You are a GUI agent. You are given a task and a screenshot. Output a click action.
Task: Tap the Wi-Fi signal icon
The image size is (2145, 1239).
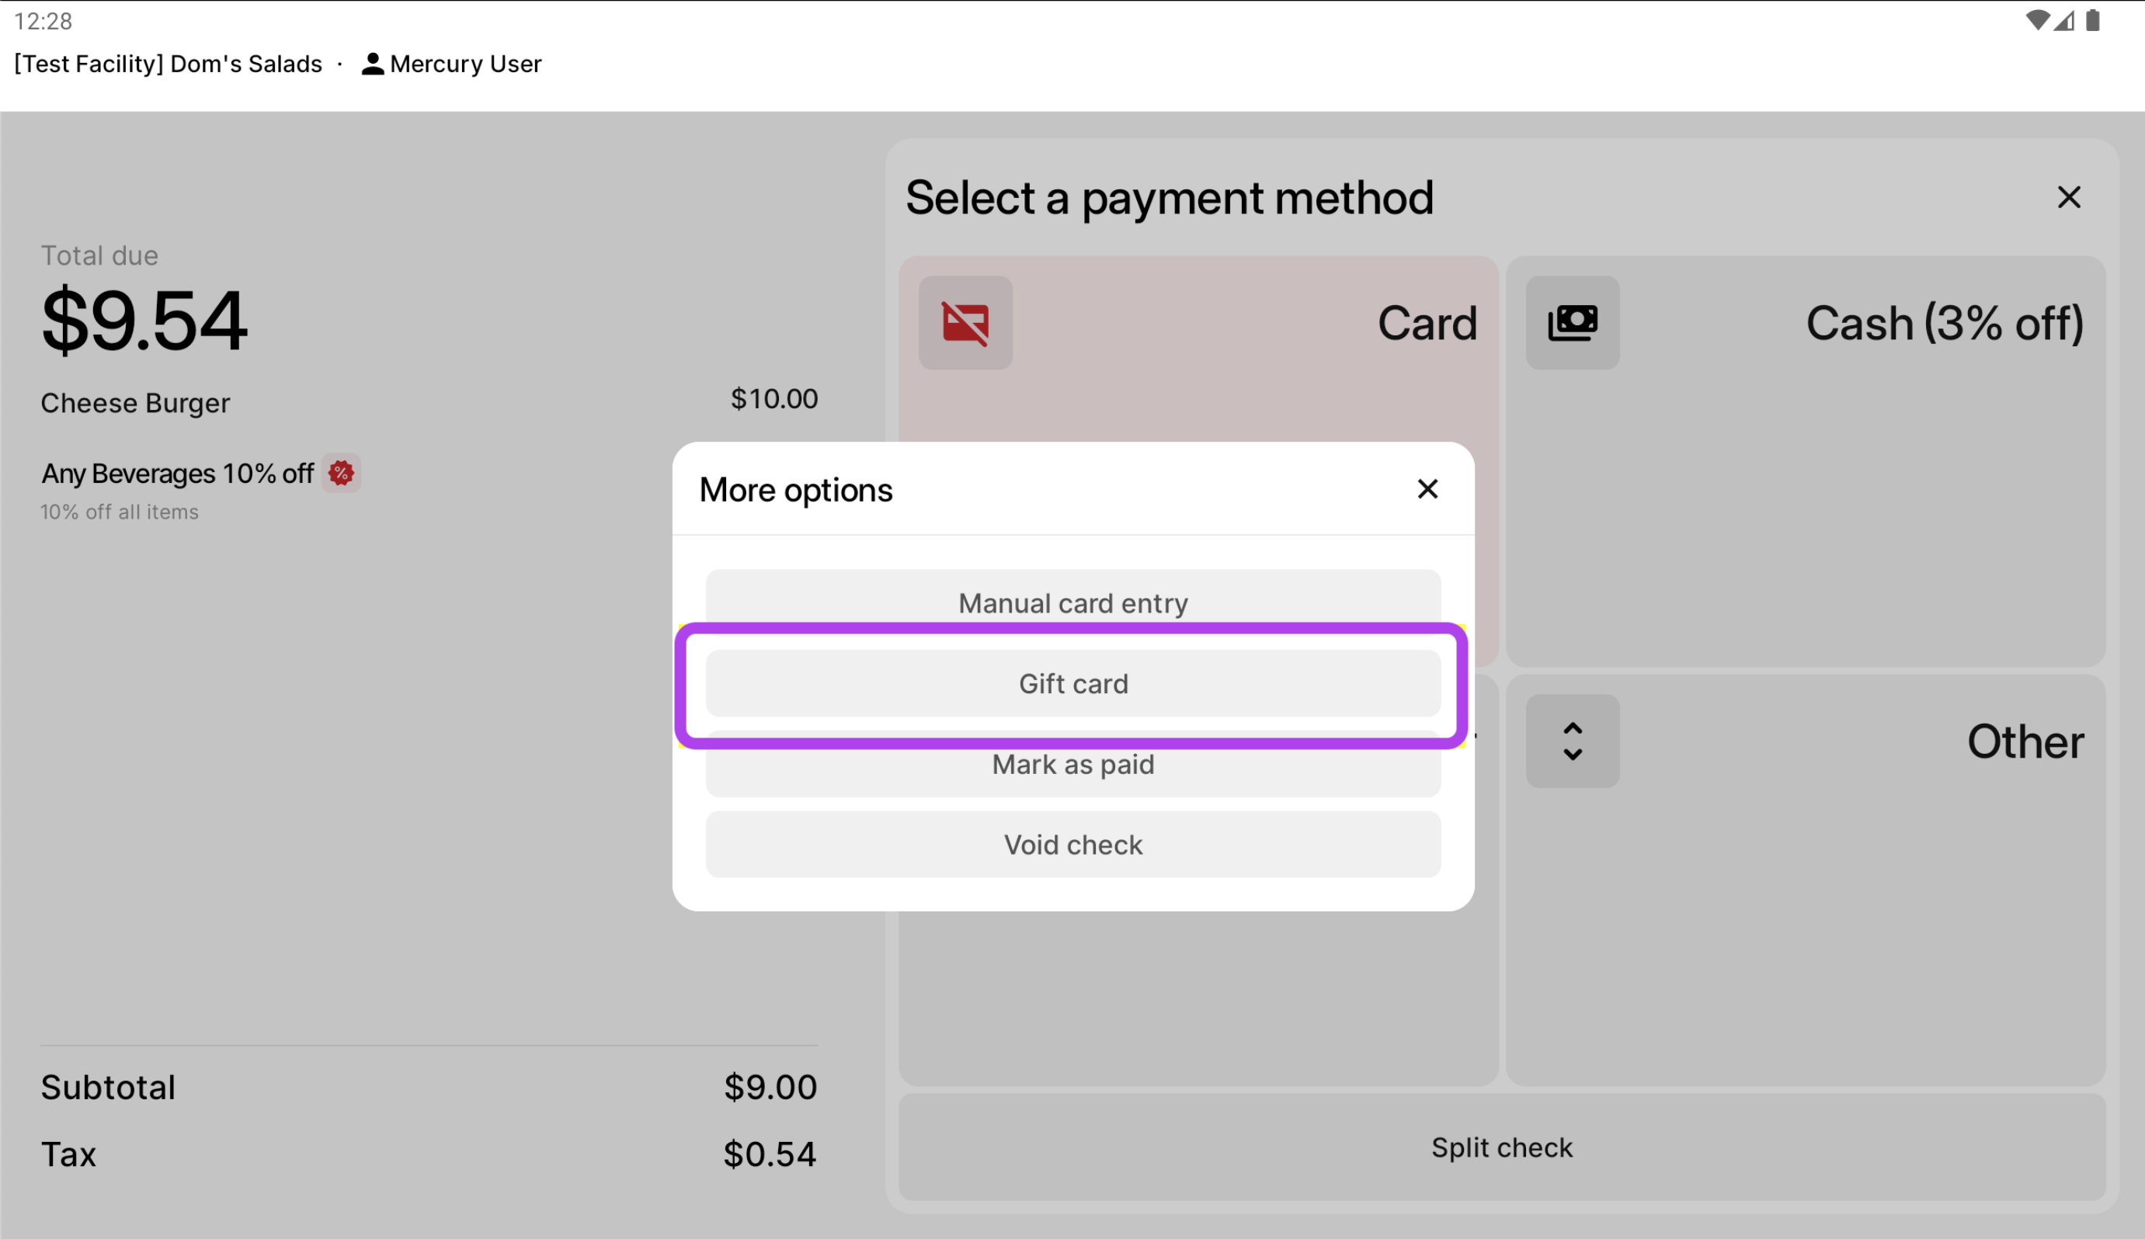2036,20
